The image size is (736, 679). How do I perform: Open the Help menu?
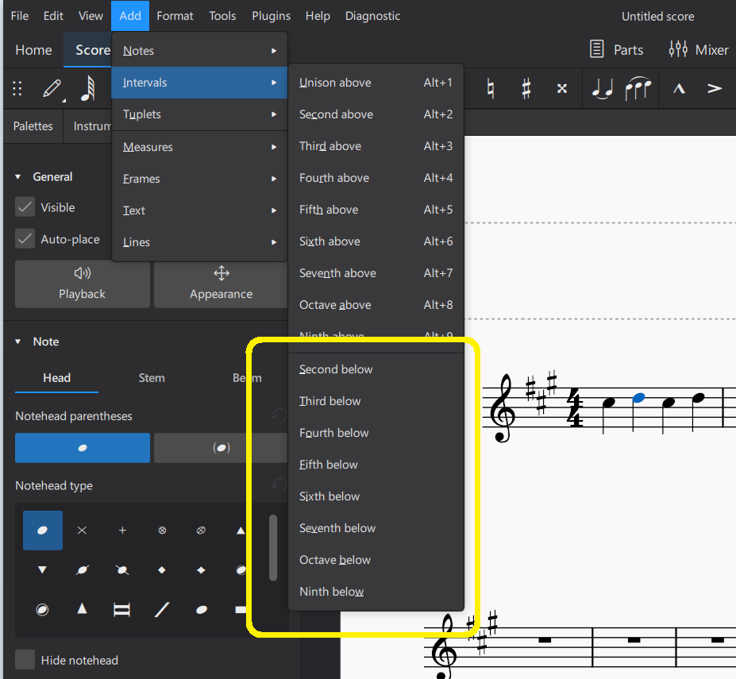pyautogui.click(x=318, y=16)
